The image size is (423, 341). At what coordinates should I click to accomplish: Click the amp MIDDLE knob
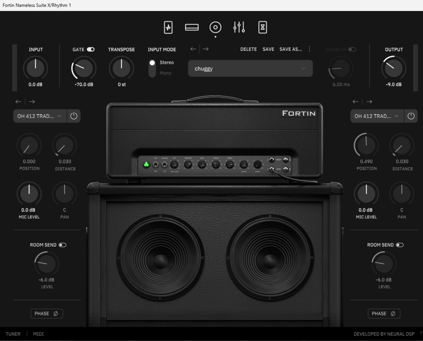pos(216,164)
